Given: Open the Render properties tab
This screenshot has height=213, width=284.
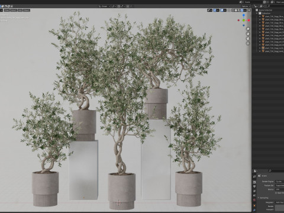Looking at the screenshot, I should coord(254,182).
